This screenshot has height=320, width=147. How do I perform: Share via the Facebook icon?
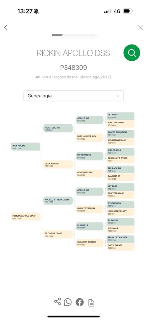(x=80, y=302)
